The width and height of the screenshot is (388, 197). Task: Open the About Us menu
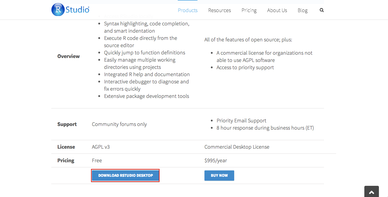pyautogui.click(x=277, y=10)
